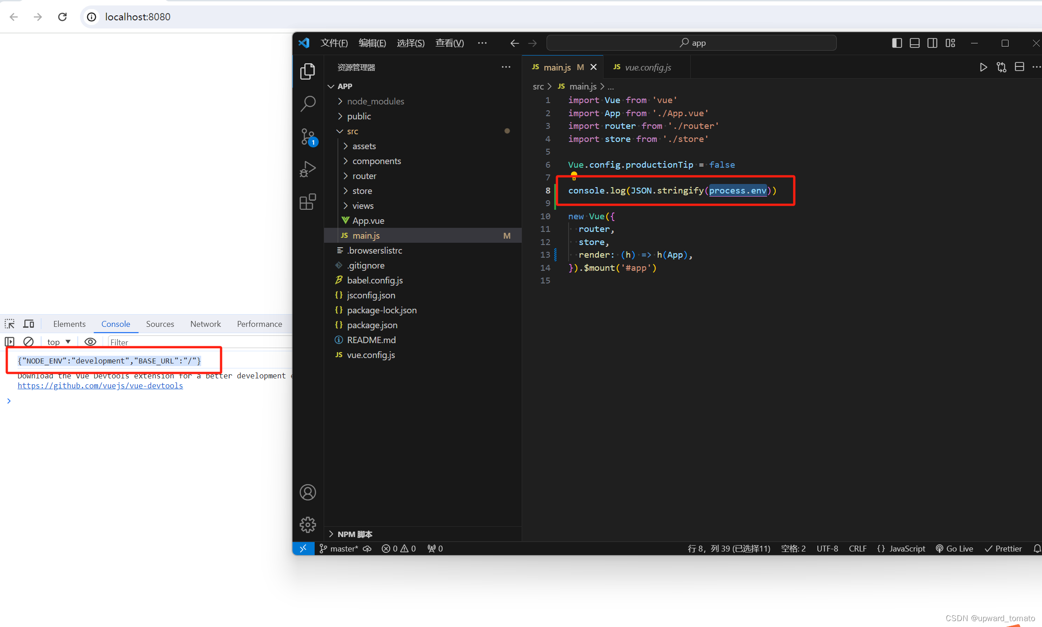This screenshot has height=627, width=1042.
Task: Click Go Live in status bar
Action: click(x=954, y=548)
